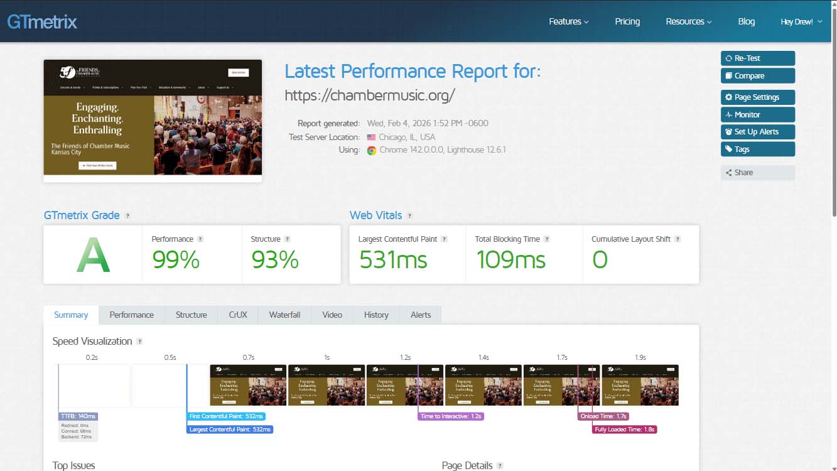The image size is (837, 471).
Task: Click help icon beside Largest Contentful Paint
Action: [444, 239]
